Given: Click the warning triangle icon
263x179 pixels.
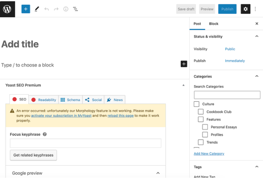Looking at the screenshot, I should (x=12, y=111).
